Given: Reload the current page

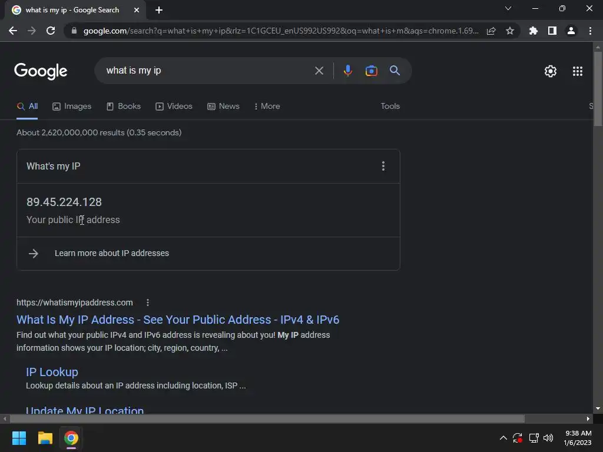Looking at the screenshot, I should click(51, 31).
